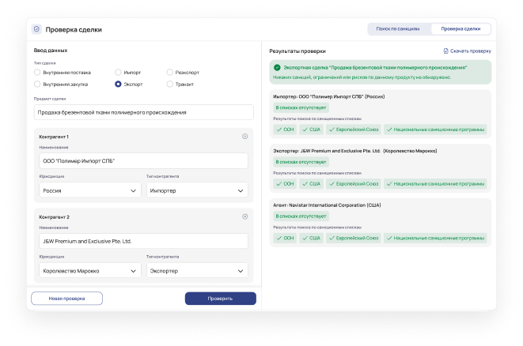
Task: Choose Внутренняя поставка as deal type
Action: tap(37, 72)
